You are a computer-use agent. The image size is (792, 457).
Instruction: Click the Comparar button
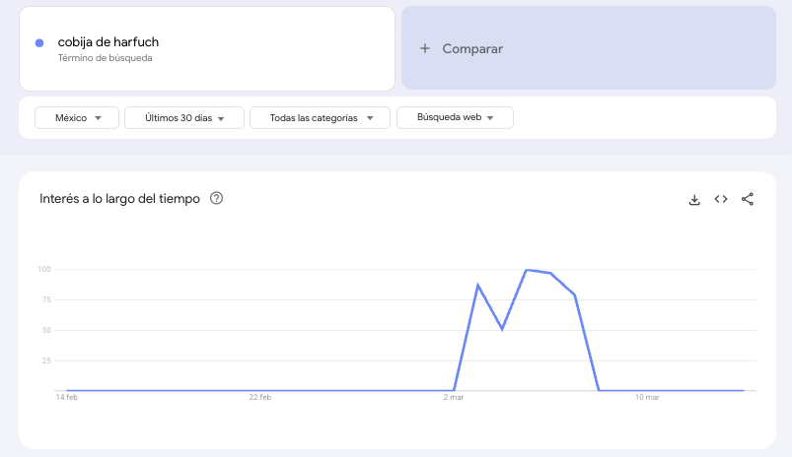[x=471, y=48]
